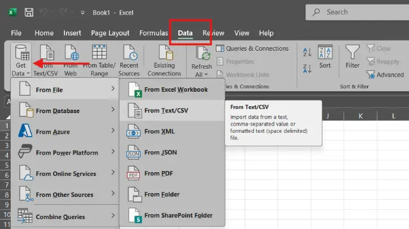Switch to the Review tab

point(213,33)
